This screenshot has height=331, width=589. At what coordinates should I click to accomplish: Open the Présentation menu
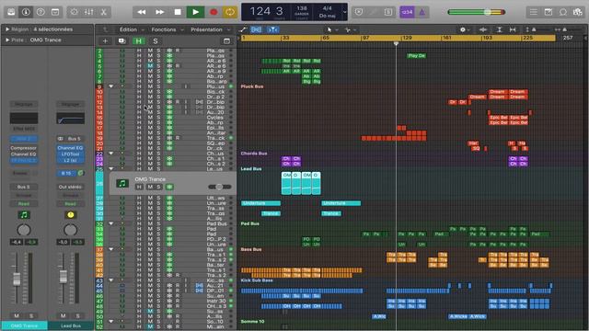coord(211,29)
